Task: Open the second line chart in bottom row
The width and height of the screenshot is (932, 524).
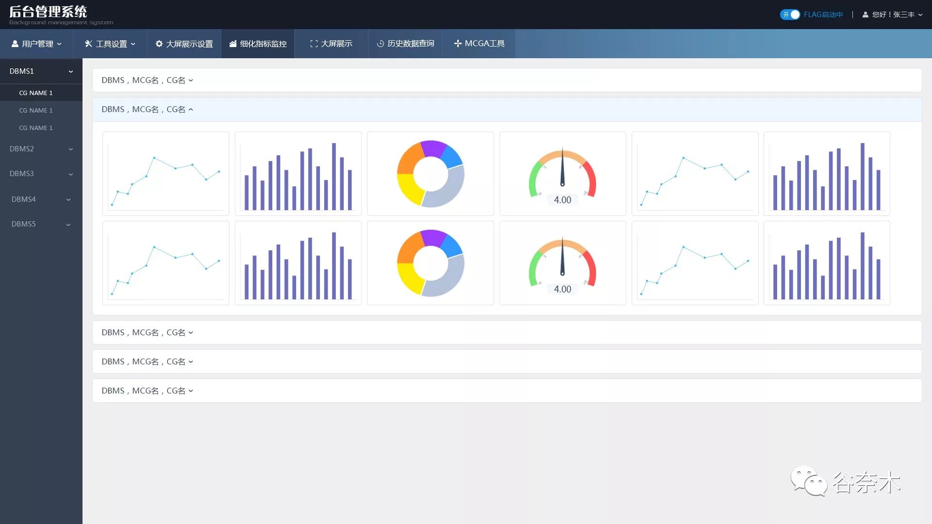Action: 695,263
